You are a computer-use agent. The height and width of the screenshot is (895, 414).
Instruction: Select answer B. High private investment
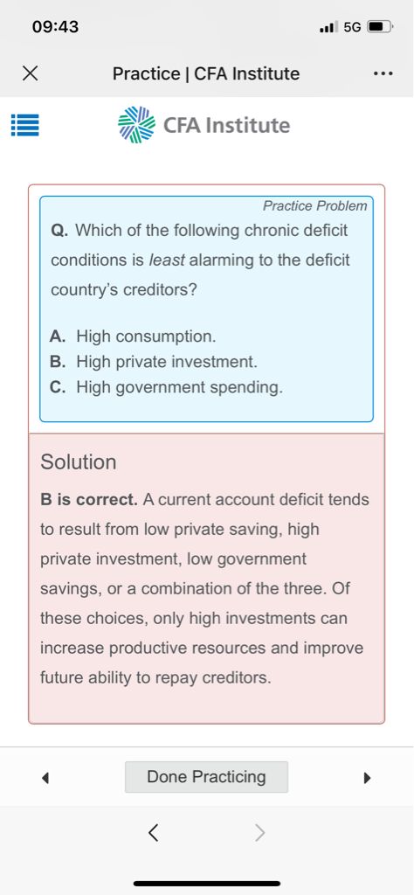[x=154, y=362]
